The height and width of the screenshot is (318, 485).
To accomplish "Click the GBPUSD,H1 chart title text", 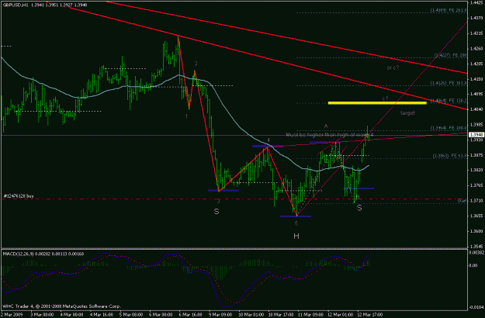I will point(45,5).
